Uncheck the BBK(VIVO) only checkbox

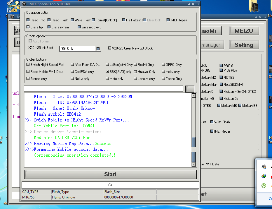pyautogui.click(x=107, y=72)
